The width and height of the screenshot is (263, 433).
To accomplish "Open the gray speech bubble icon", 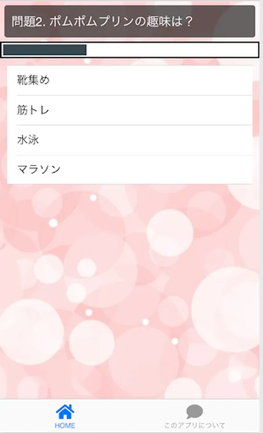I will pos(194,411).
